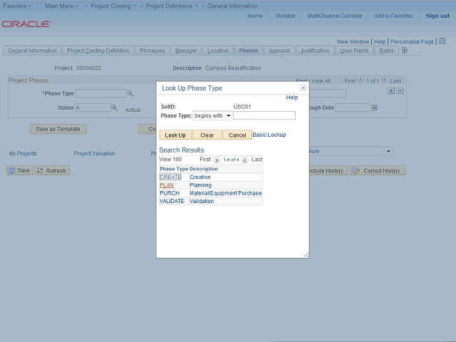Add a new phase row with plus icon
Image resolution: width=456 pixels, height=342 pixels.
pos(391,91)
